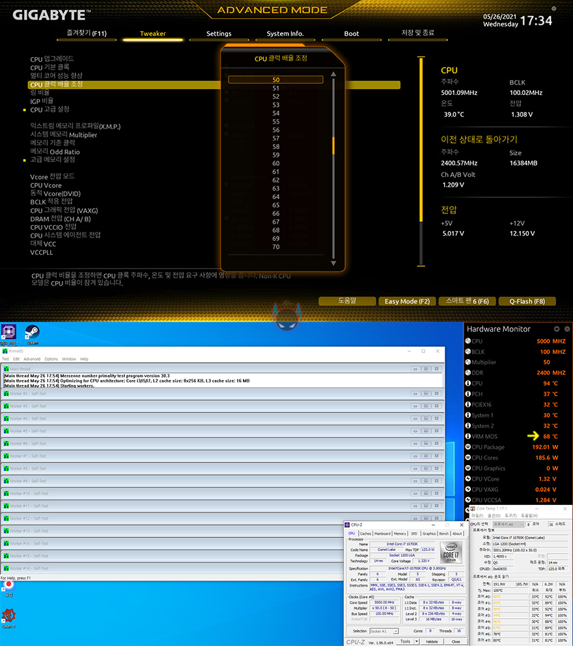Switch to Easy Mode (F2)

point(407,301)
